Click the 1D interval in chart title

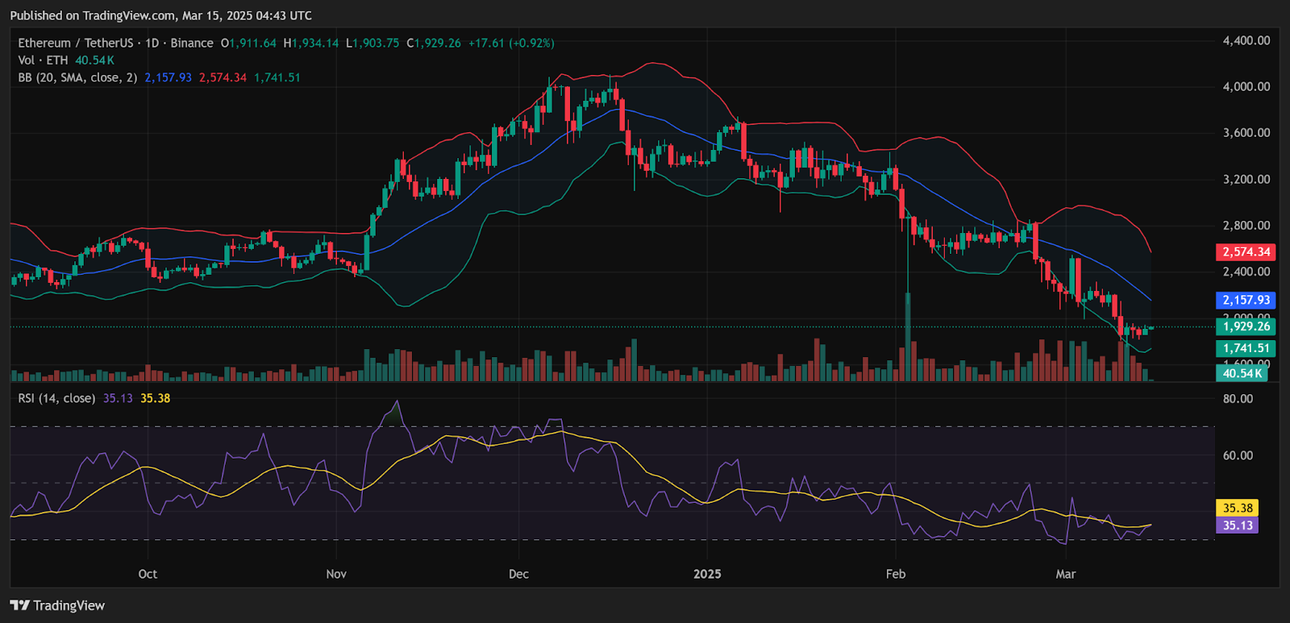(152, 43)
